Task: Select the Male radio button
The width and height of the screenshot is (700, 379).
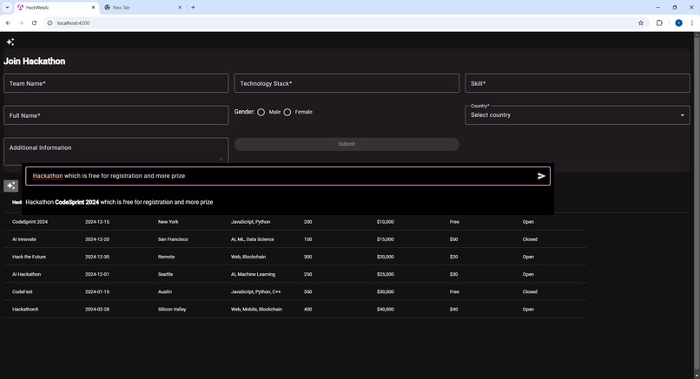Action: 261,113
